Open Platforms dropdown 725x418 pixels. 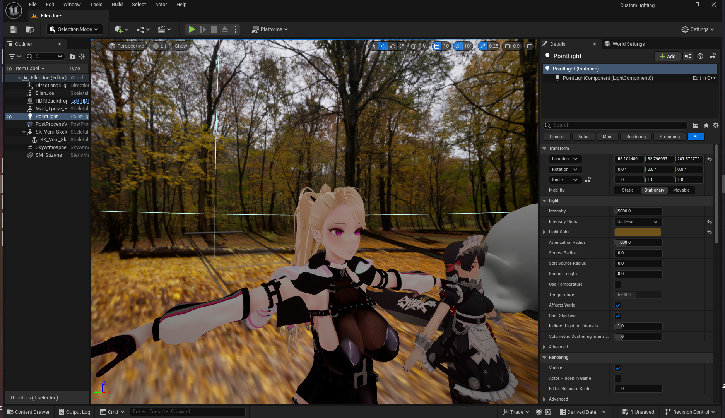(270, 29)
